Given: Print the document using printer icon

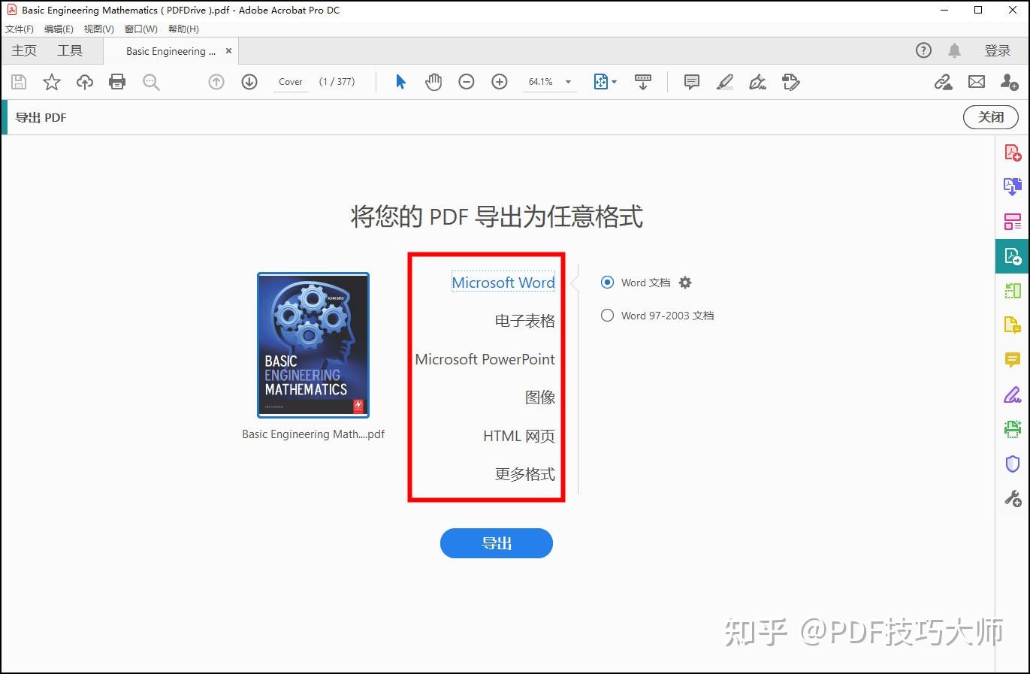Looking at the screenshot, I should [x=117, y=82].
